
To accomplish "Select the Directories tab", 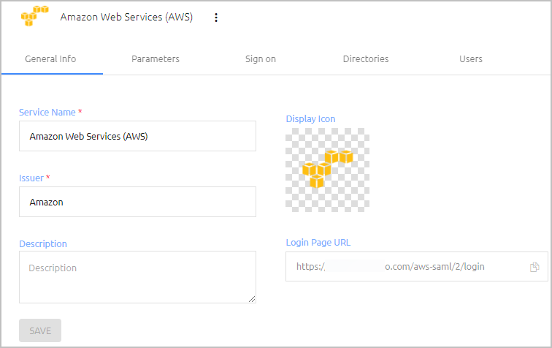I will click(366, 59).
